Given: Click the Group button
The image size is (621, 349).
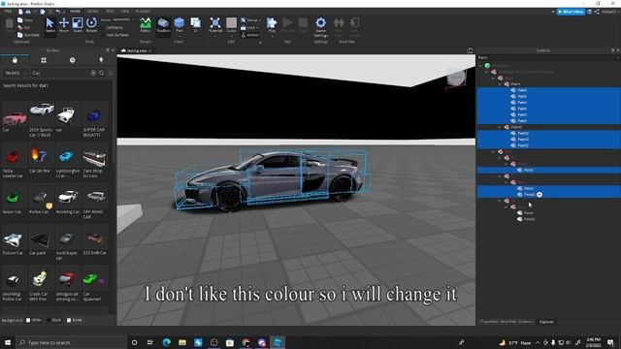Looking at the screenshot, I should 250,20.
